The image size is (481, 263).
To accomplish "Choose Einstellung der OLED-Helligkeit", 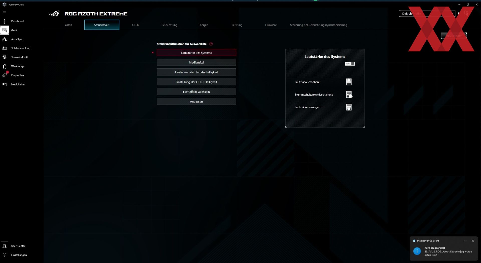I will coord(196,82).
